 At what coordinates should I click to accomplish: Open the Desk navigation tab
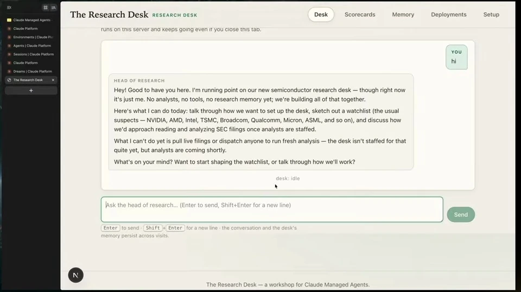tap(321, 15)
